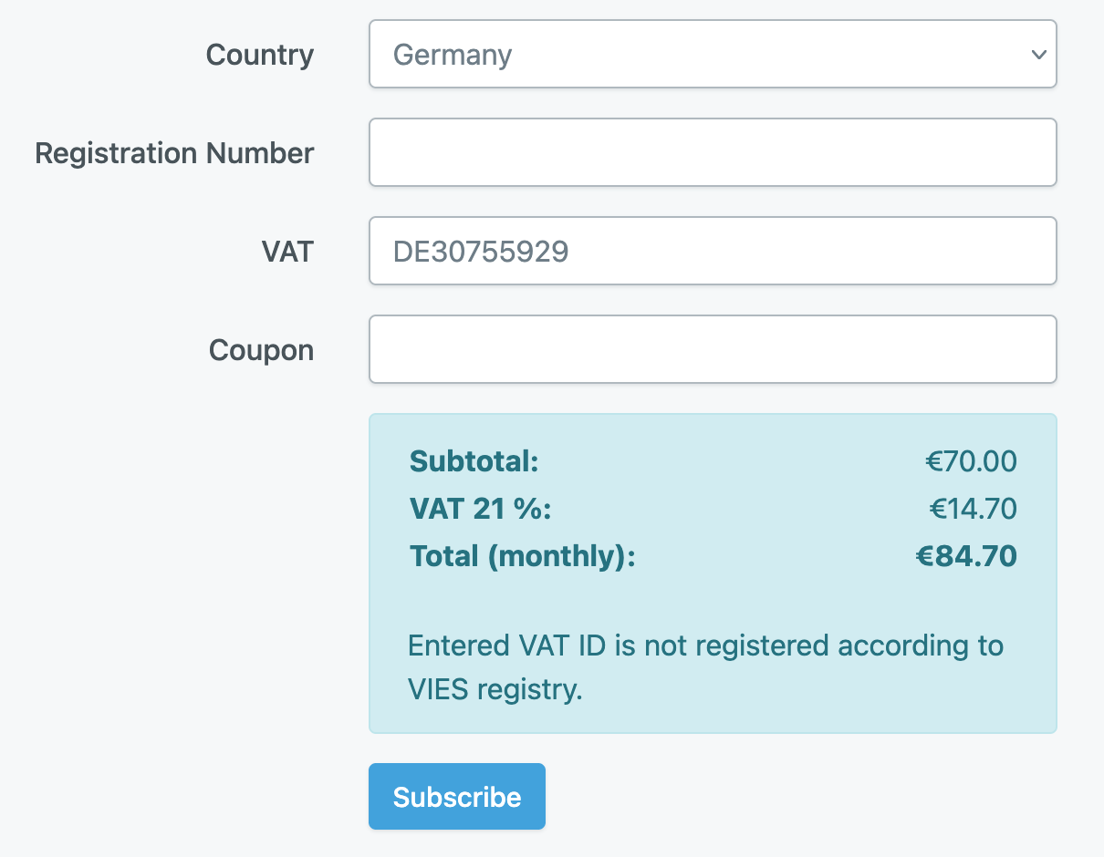Image resolution: width=1104 pixels, height=857 pixels.
Task: Click into the VAT field with DE30755929
Action: (x=713, y=251)
